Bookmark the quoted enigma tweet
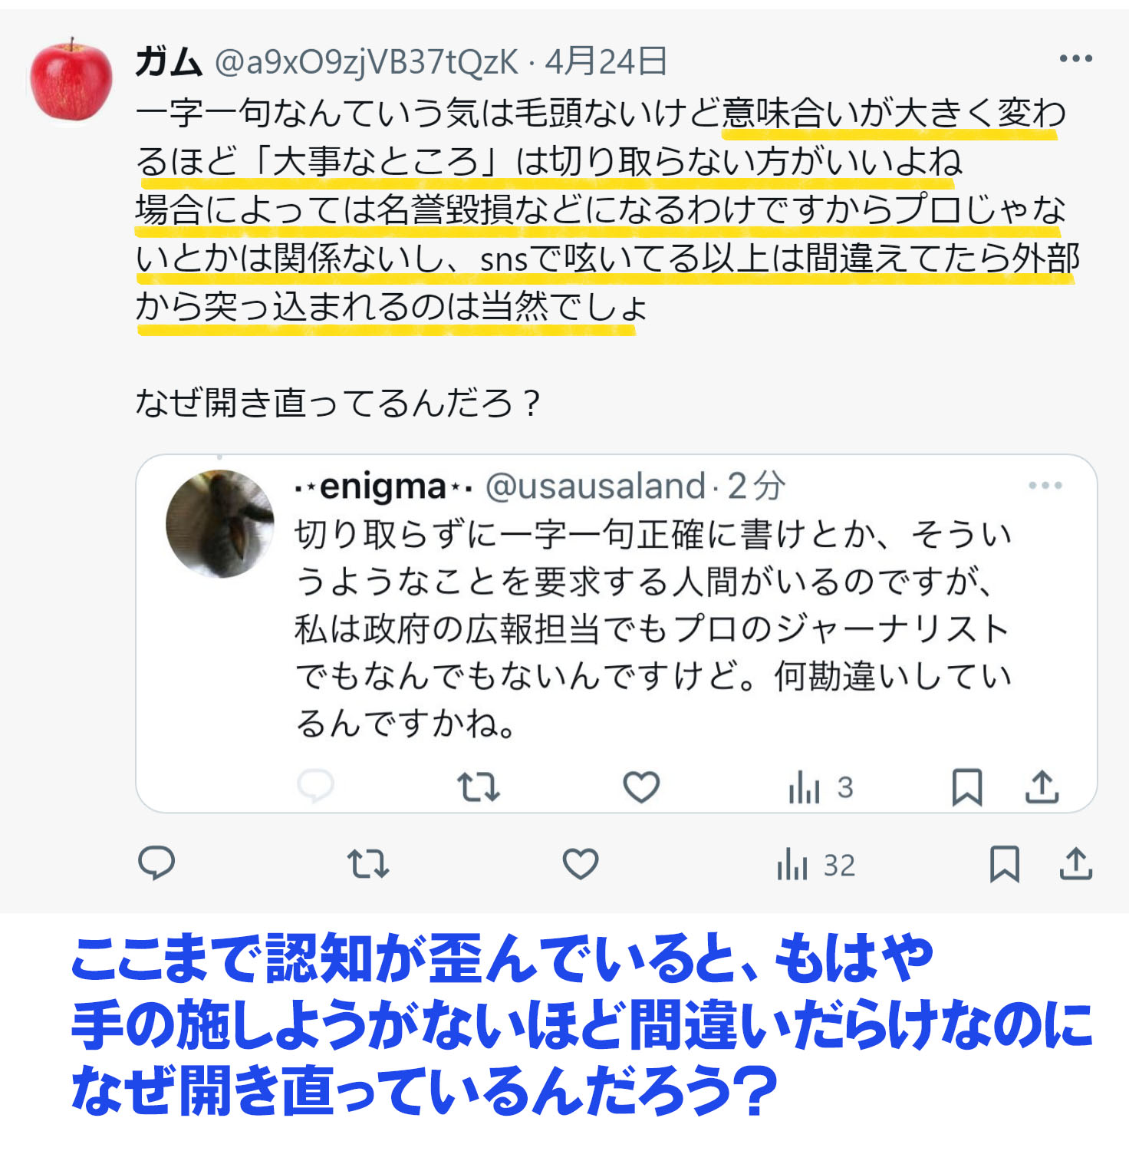This screenshot has height=1151, width=1129. (967, 787)
